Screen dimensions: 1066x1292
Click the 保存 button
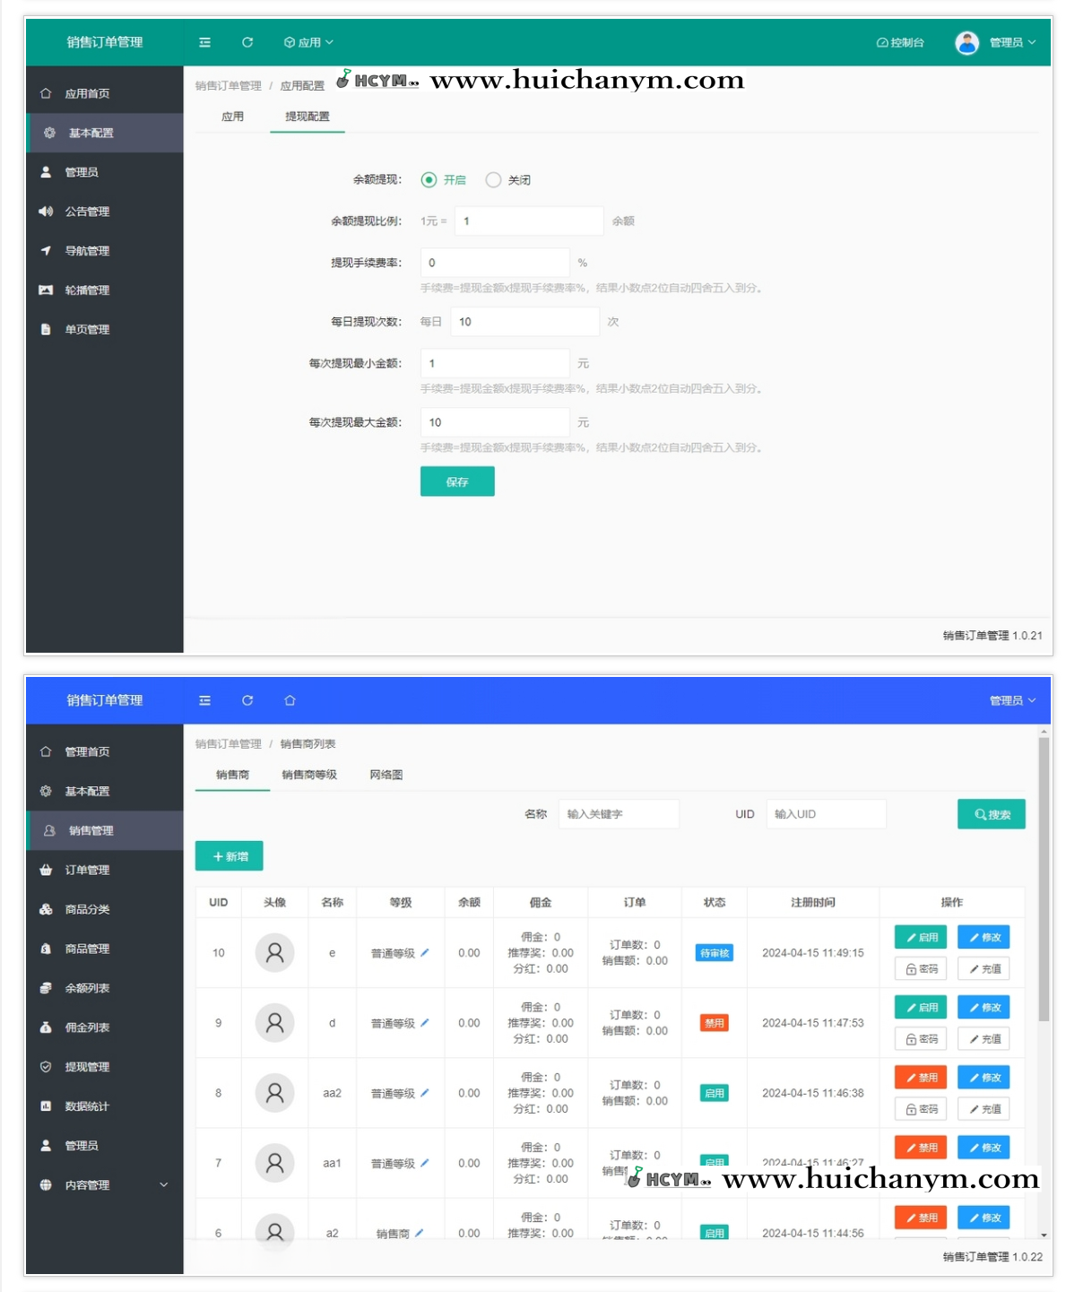click(457, 481)
